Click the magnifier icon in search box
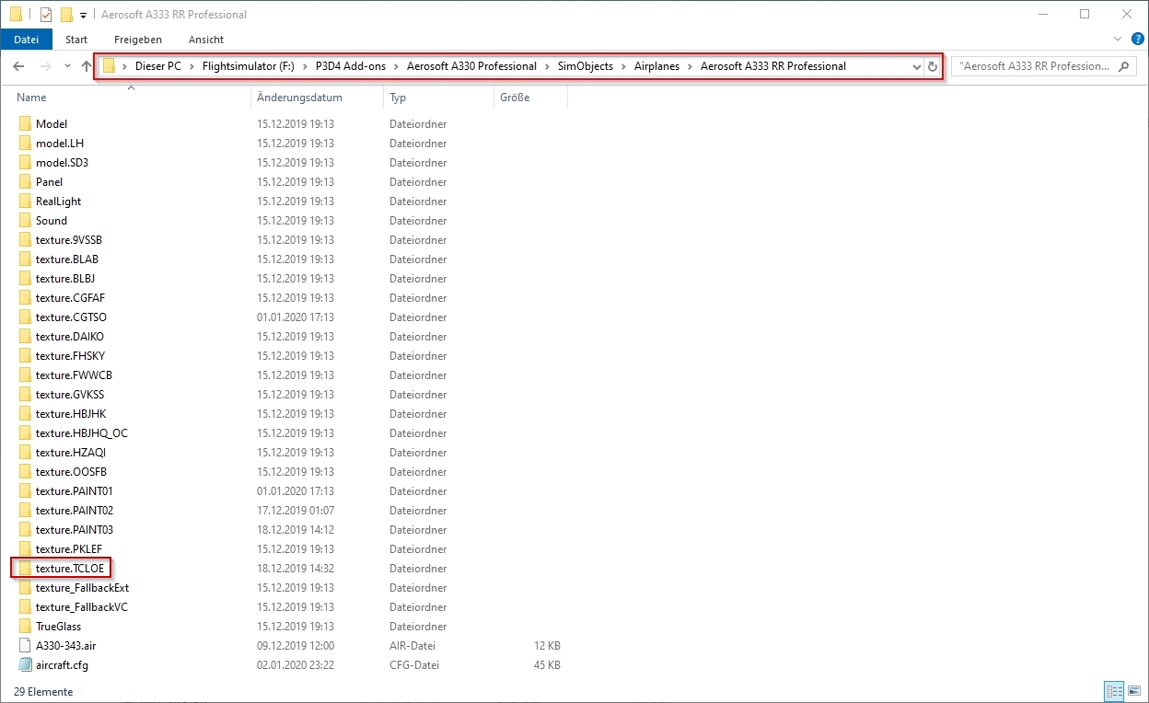Screen dimensions: 1149x703 click(x=1123, y=66)
